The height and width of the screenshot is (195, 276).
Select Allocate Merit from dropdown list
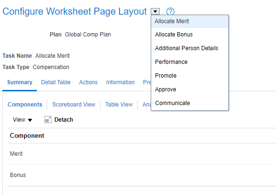(x=190, y=21)
